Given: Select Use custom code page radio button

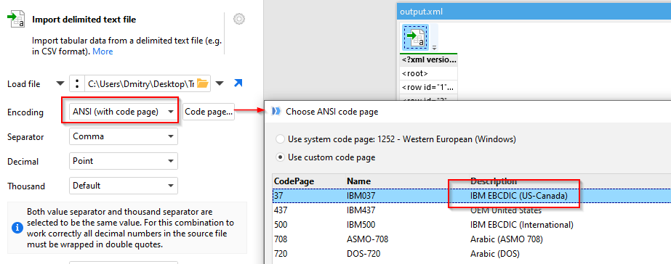Looking at the screenshot, I should point(280,157).
